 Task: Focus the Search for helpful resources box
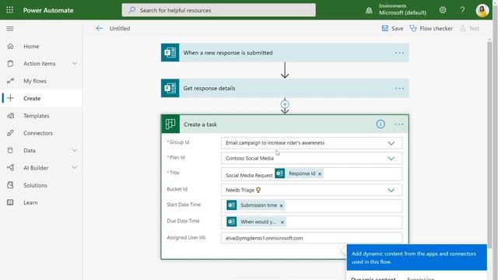coord(219,10)
